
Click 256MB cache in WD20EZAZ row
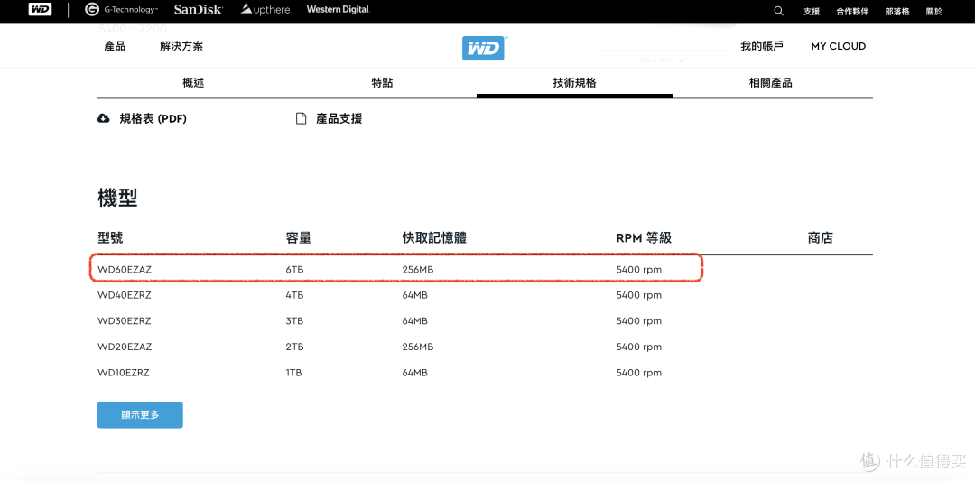coord(418,347)
